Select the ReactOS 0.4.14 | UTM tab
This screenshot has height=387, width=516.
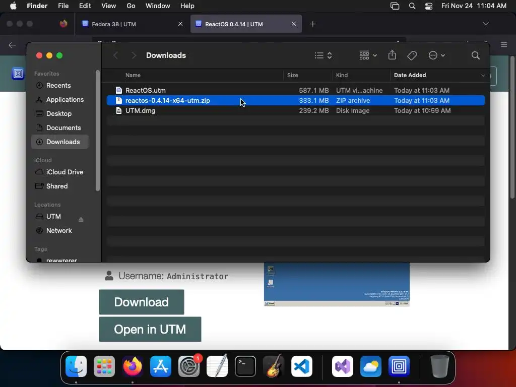tap(246, 24)
